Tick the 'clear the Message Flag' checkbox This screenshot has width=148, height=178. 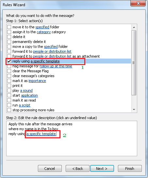click(9, 71)
